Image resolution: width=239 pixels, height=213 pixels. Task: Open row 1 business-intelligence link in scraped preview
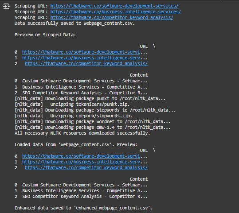point(81,58)
